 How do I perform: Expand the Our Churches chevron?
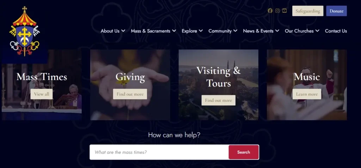pyautogui.click(x=317, y=31)
